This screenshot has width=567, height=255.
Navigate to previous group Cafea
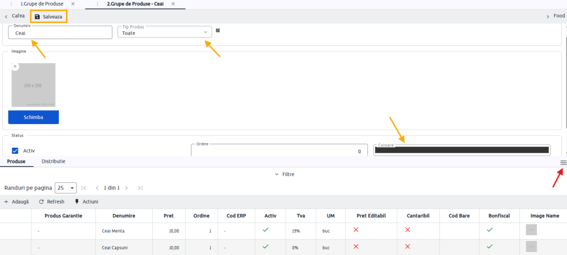[x=15, y=16]
